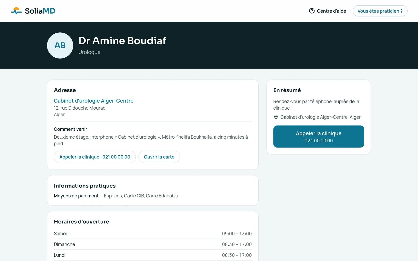Click the 'Moyens de paiement' label
The image size is (418, 261).
coord(76,196)
